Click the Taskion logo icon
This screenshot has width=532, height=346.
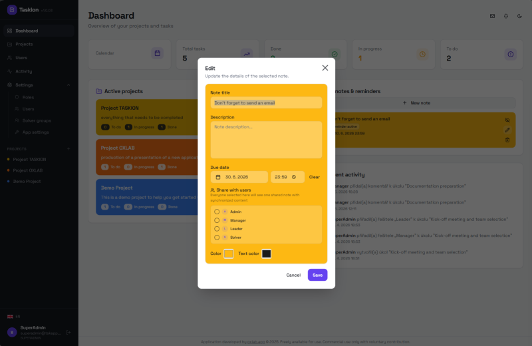point(12,10)
